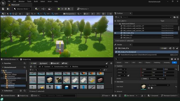This screenshot has width=180, height=101.
Task: Collapse the Transform section
Action: (x=115, y=66)
